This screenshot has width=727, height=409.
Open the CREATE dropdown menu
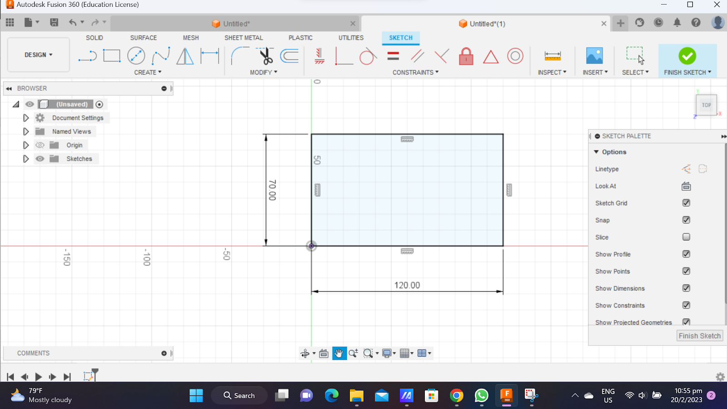point(148,72)
